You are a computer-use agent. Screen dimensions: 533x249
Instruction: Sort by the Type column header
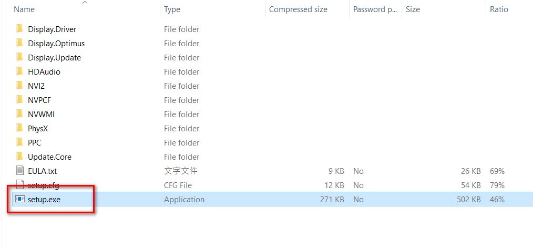coord(172,9)
